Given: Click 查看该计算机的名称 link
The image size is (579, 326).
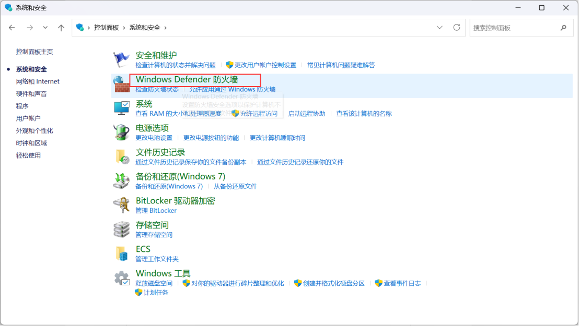Looking at the screenshot, I should coord(364,114).
